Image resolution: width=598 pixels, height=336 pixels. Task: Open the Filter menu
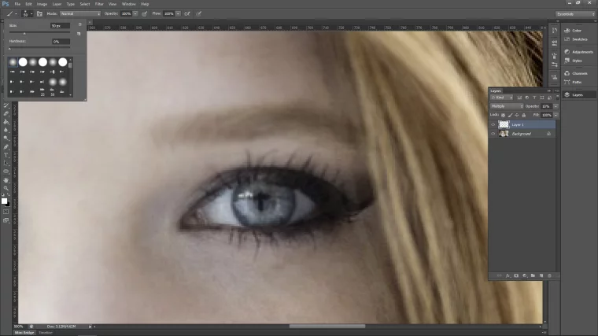pos(99,4)
